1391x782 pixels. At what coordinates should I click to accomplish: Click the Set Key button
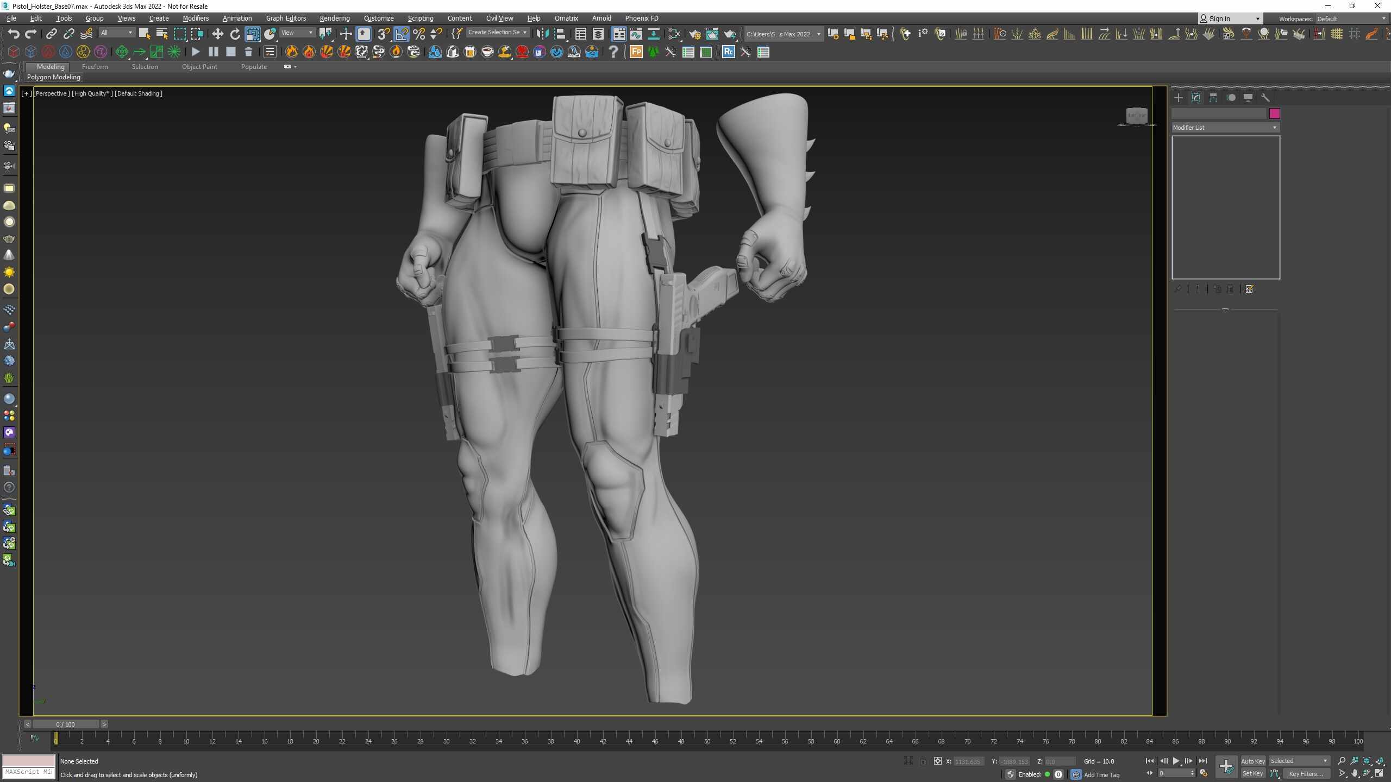tap(1253, 773)
